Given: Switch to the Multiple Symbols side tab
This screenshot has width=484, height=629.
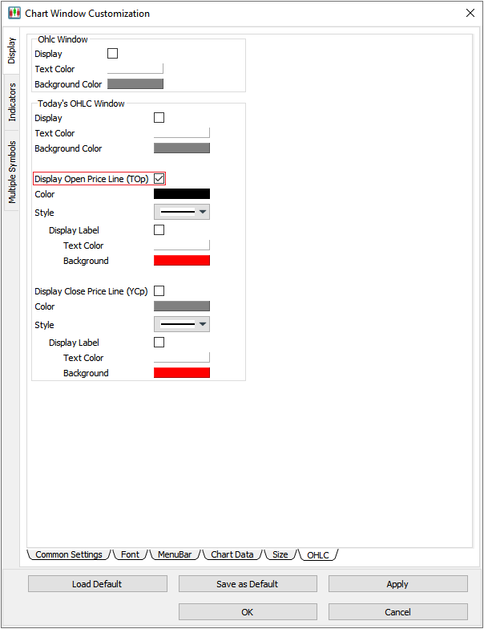Looking at the screenshot, I should (12, 171).
